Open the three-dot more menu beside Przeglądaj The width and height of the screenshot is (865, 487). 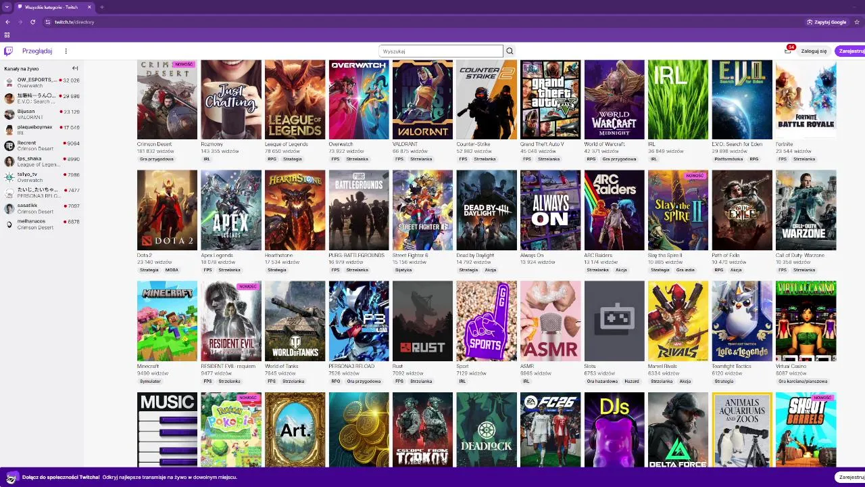pyautogui.click(x=66, y=51)
